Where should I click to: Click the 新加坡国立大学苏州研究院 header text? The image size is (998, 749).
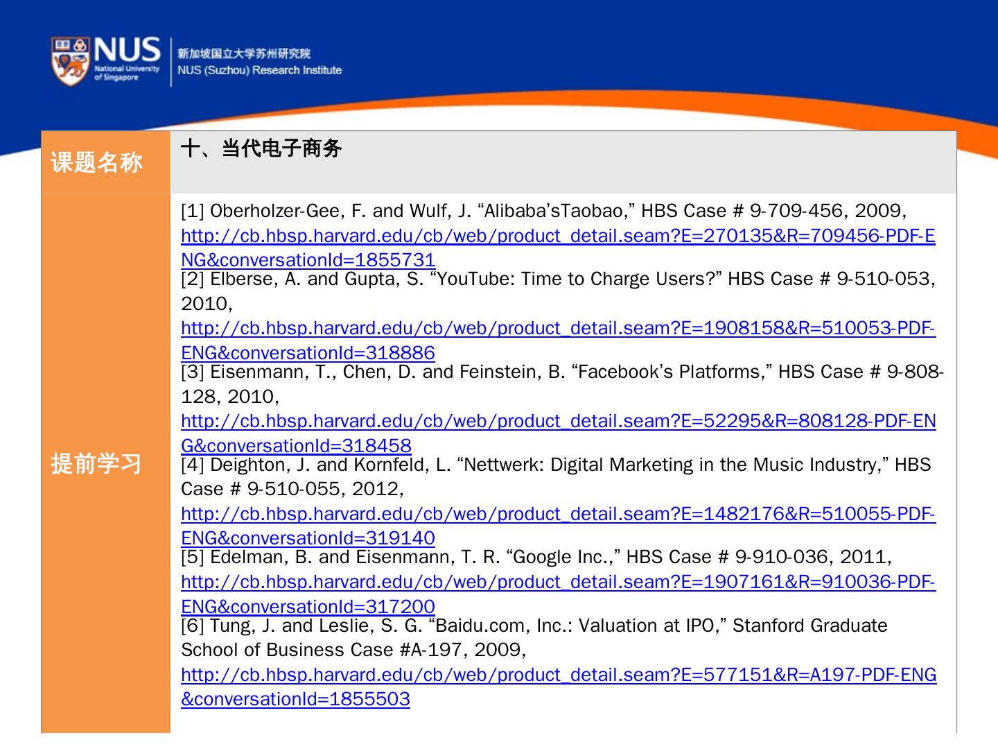244,53
